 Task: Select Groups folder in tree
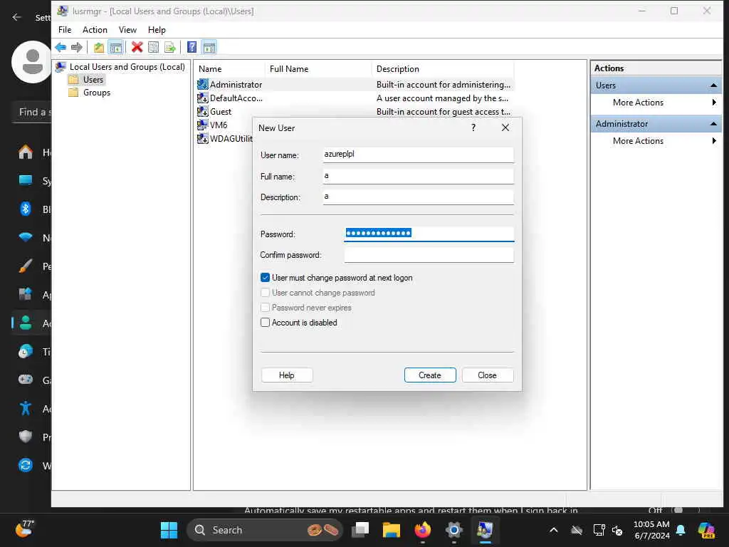tap(96, 93)
